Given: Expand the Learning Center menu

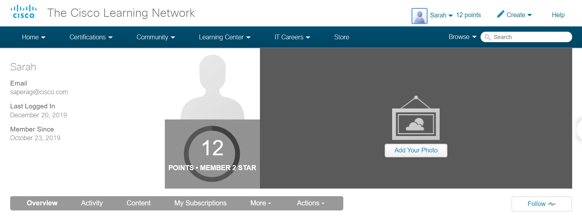Looking at the screenshot, I should click(x=225, y=37).
